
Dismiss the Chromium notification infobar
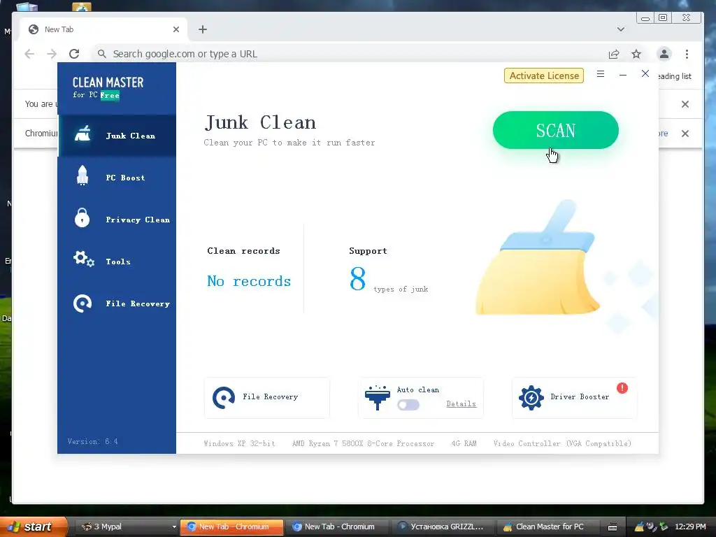[685, 134]
